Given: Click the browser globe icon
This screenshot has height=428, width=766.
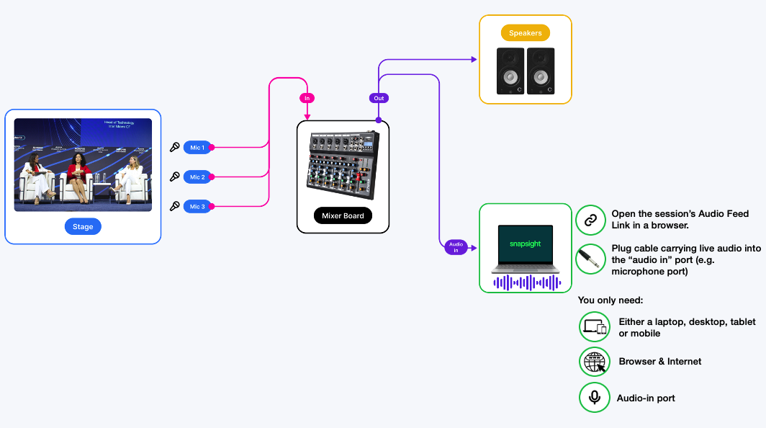Looking at the screenshot, I should tap(595, 362).
